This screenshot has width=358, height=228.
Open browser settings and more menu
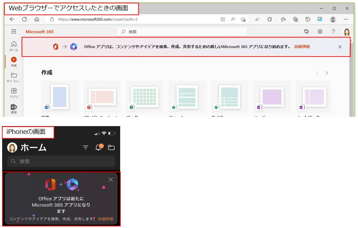click(346, 19)
